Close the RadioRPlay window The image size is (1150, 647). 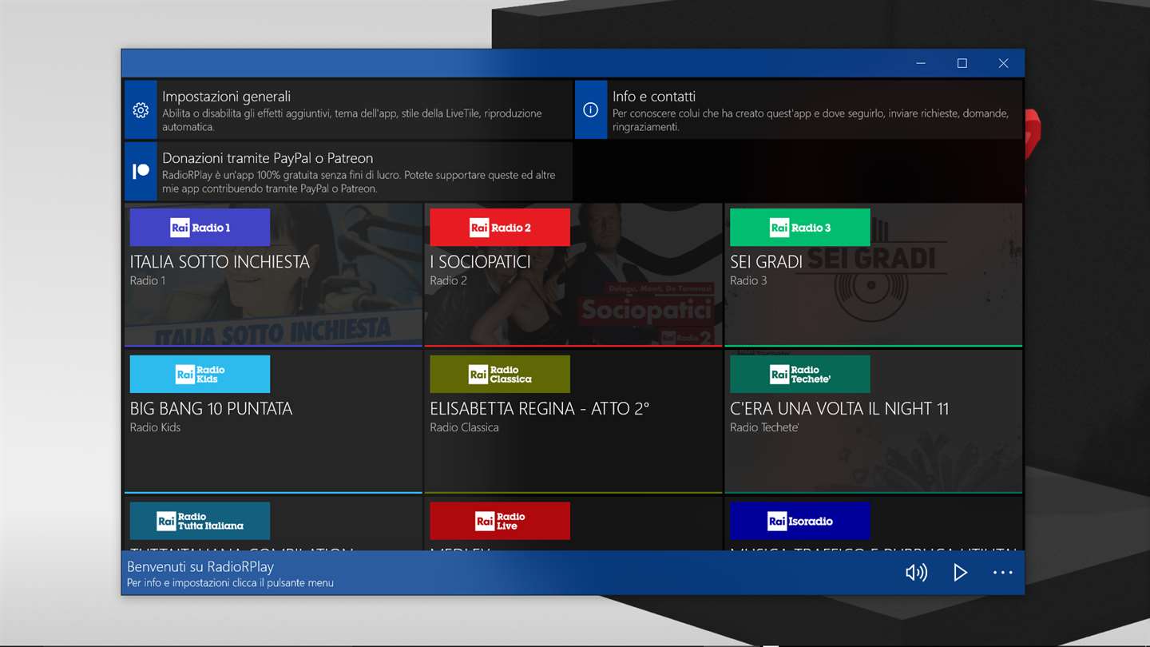pyautogui.click(x=1004, y=63)
